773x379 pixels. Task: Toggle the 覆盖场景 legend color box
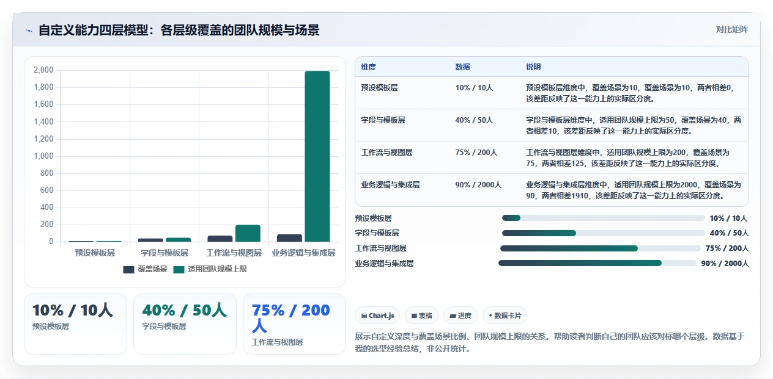pyautogui.click(x=128, y=269)
